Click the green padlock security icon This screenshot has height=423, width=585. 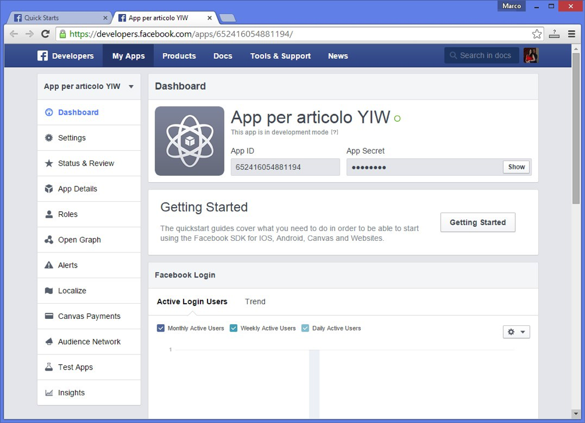pos(63,34)
